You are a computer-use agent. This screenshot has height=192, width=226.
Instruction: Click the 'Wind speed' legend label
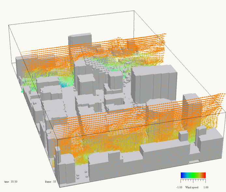point(192,187)
